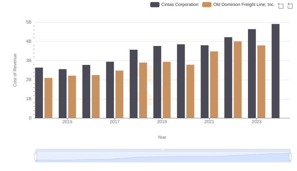Select the Cintas bar for 2020

[181, 81]
